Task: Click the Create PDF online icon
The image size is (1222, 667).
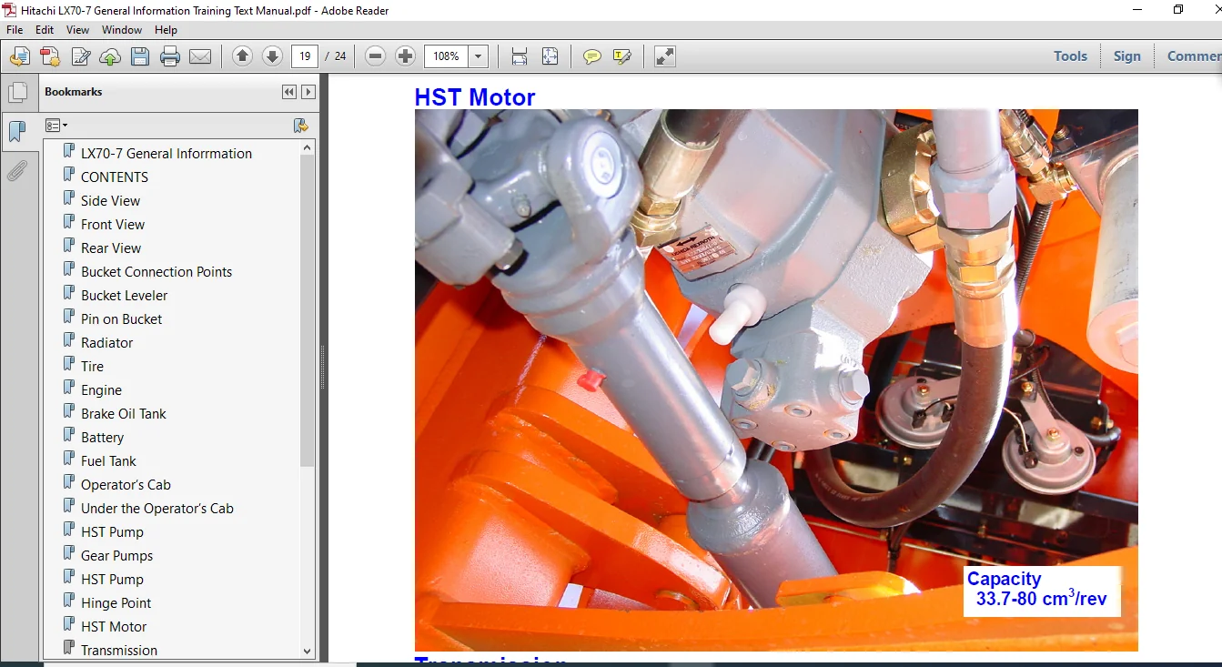Action: pyautogui.click(x=50, y=56)
